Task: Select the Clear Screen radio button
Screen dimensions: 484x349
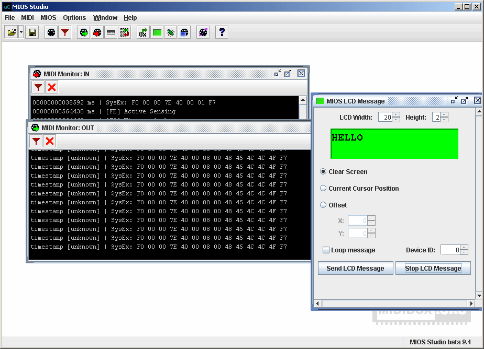Action: click(323, 171)
